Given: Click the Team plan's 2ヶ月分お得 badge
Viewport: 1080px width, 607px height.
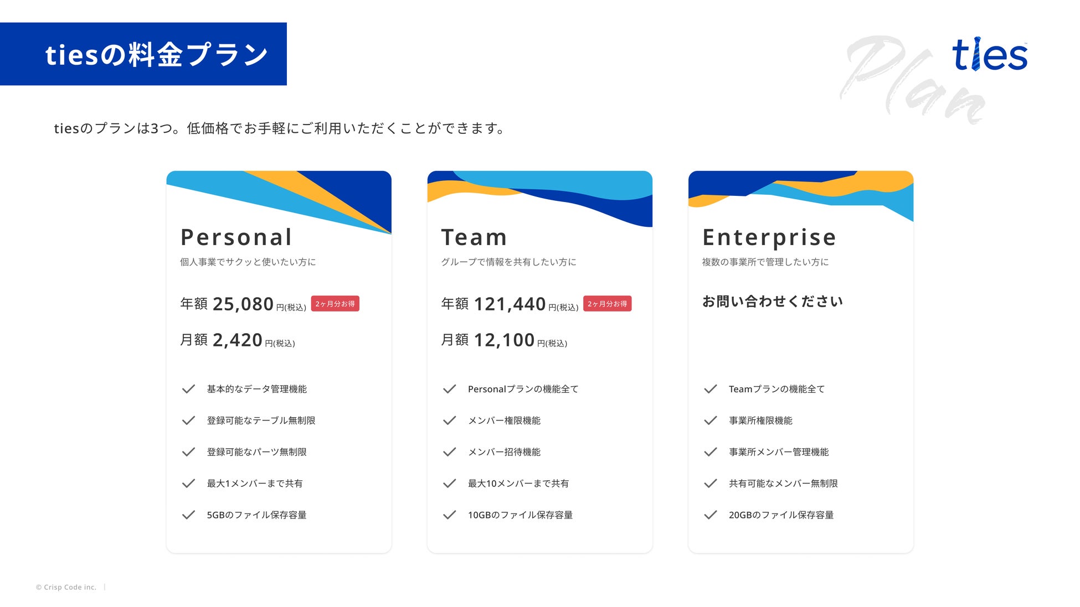Looking at the screenshot, I should tap(607, 304).
